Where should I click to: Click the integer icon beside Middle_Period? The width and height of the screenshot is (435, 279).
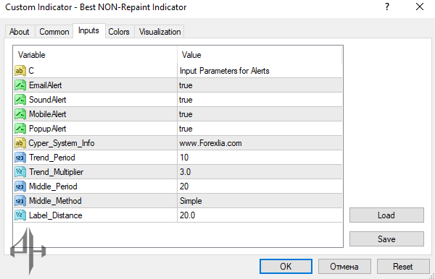[x=20, y=186]
